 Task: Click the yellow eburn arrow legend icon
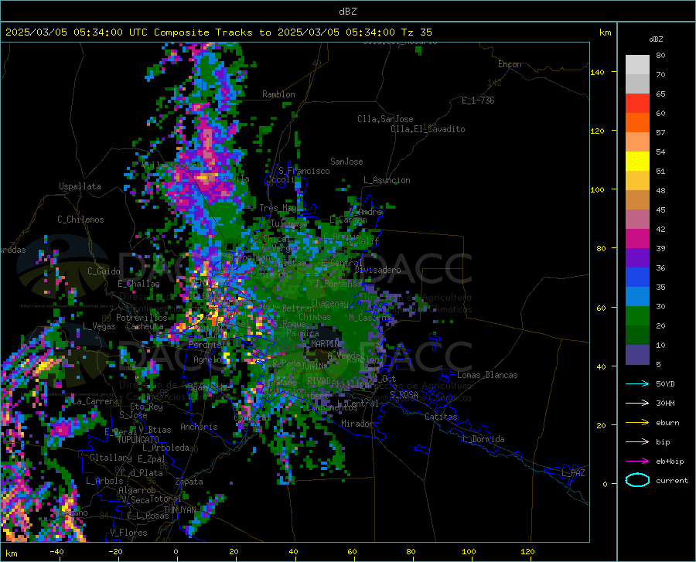pos(637,423)
